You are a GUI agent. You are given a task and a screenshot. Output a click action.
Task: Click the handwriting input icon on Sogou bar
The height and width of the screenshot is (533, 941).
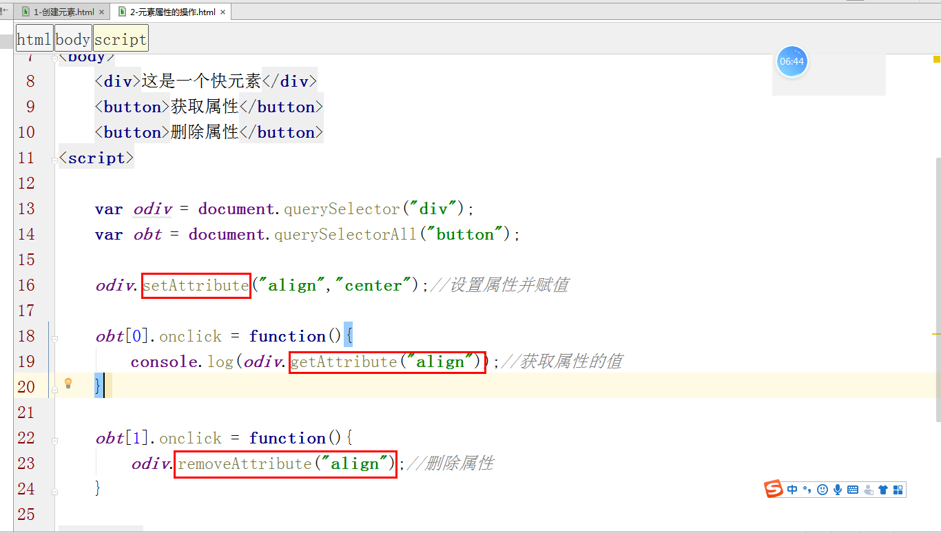tap(868, 489)
